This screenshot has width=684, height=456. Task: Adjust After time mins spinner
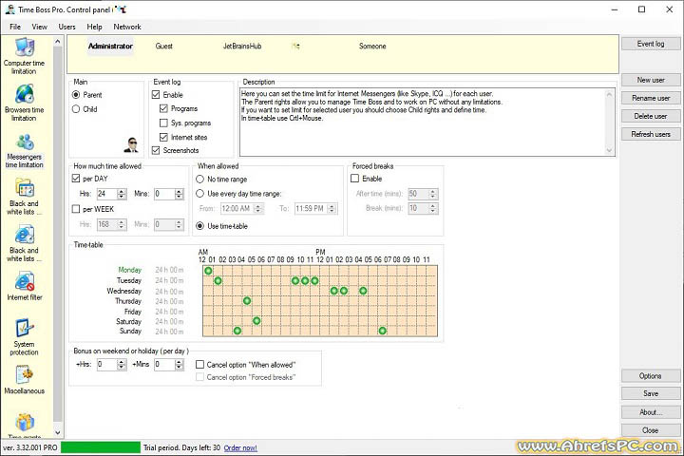click(x=433, y=194)
